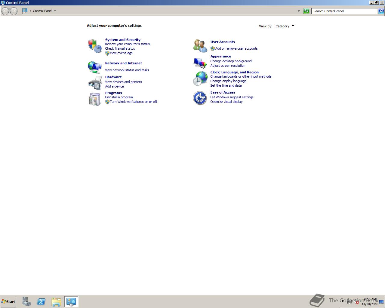Open Windows Explorer from the taskbar
The width and height of the screenshot is (385, 308).
point(56,301)
